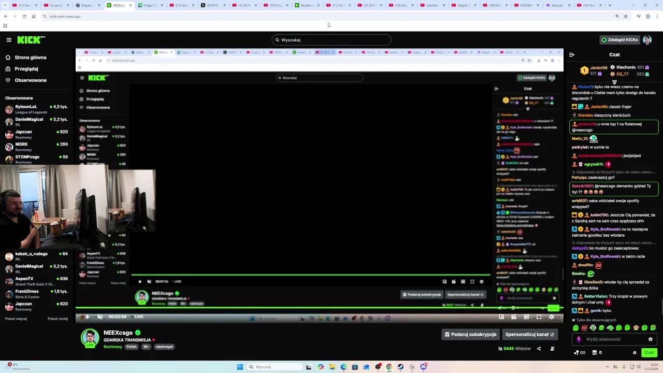Open the user profile avatar menu
The width and height of the screenshot is (663, 373).
pyautogui.click(x=647, y=40)
